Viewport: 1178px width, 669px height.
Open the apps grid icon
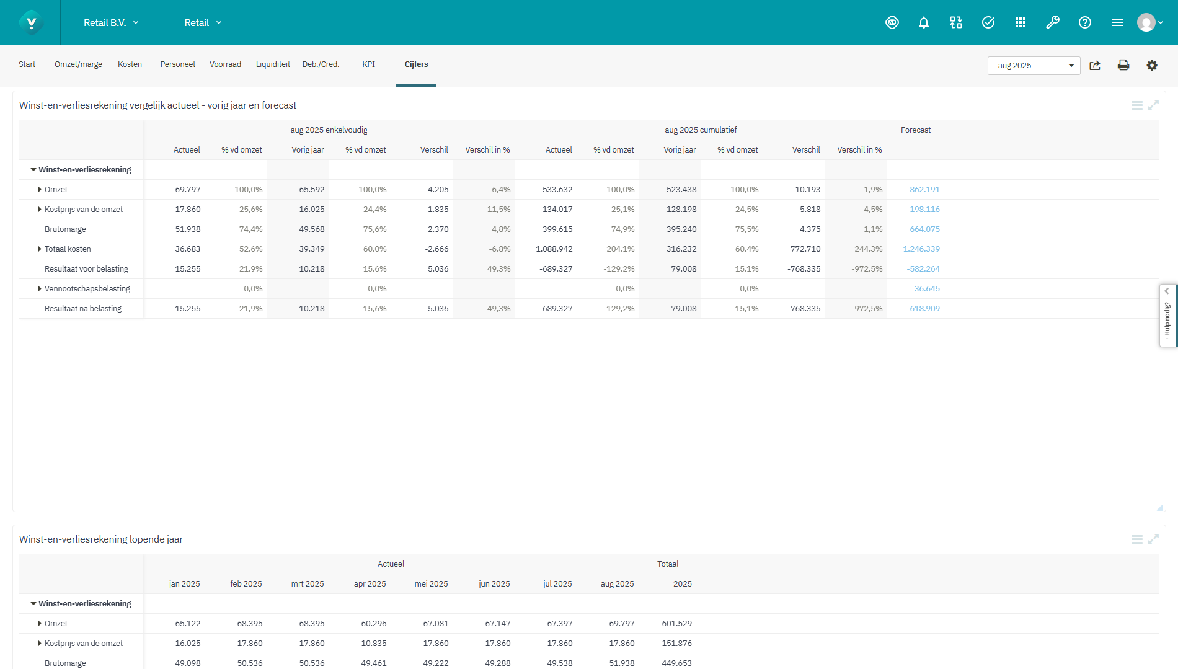1020,23
